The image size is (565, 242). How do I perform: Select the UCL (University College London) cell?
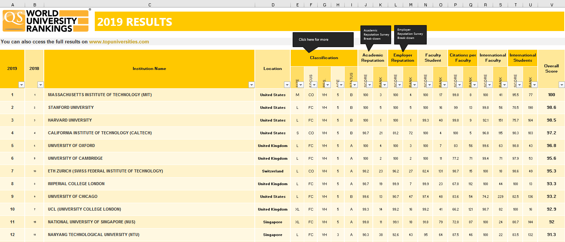149,209
